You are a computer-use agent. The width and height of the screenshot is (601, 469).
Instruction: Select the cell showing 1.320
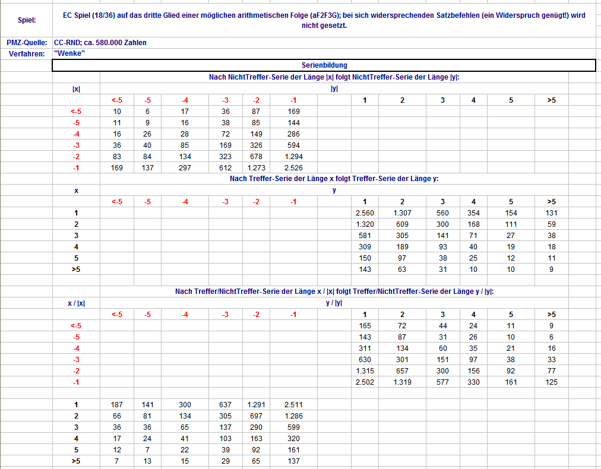point(365,224)
